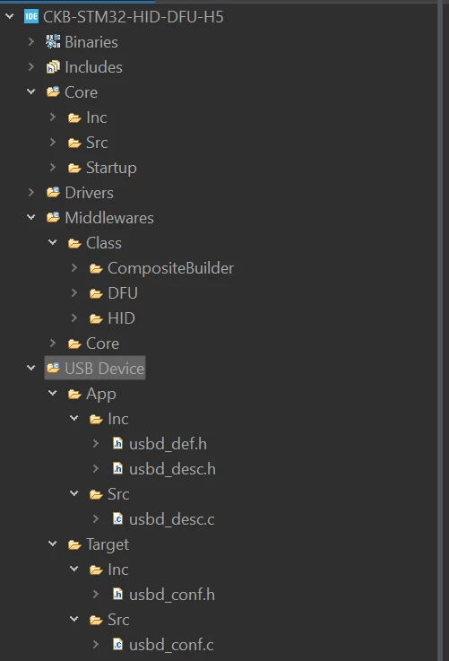
Task: Click the vertical scrollbar of project explorer
Action: pos(440,330)
